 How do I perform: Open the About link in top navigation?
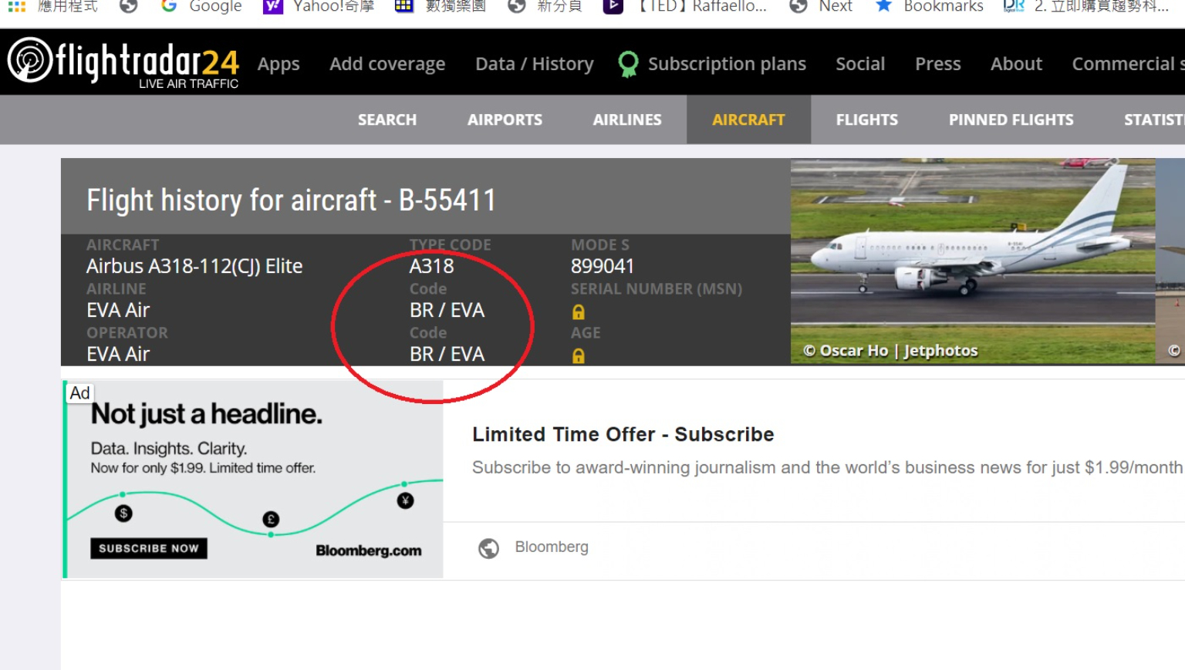(x=1016, y=64)
